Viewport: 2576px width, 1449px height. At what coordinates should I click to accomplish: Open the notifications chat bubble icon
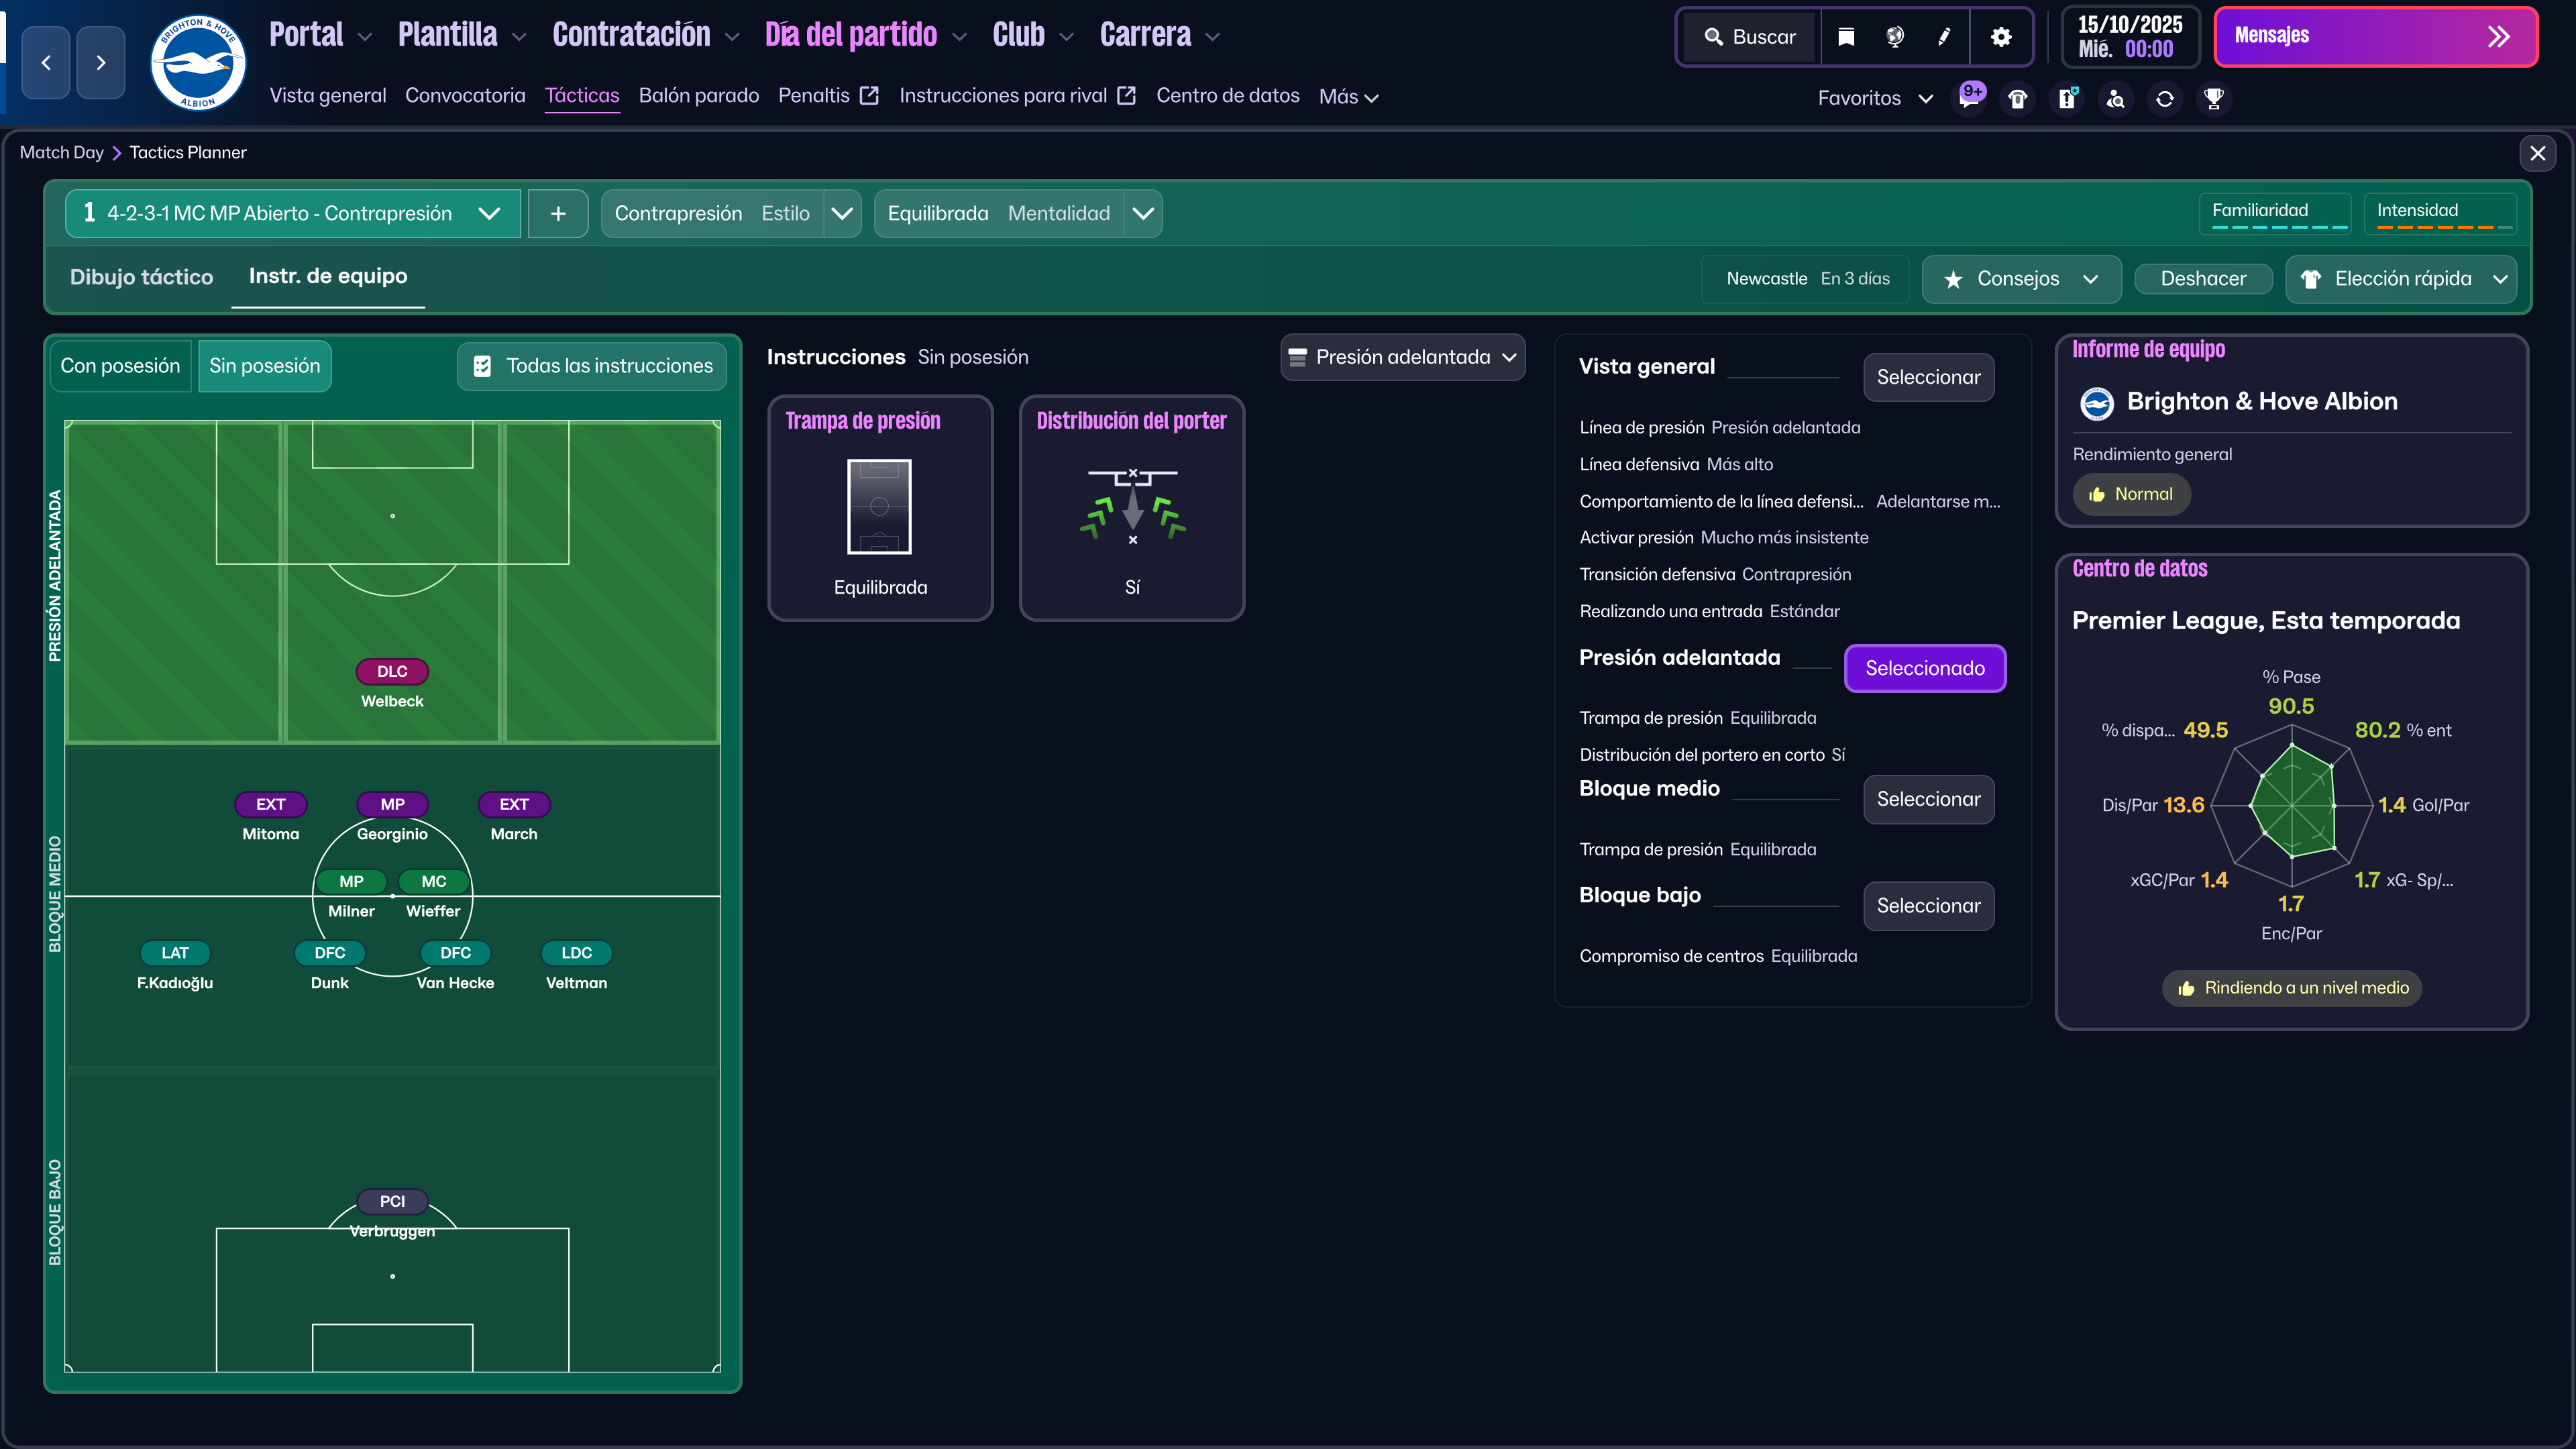point(1969,98)
